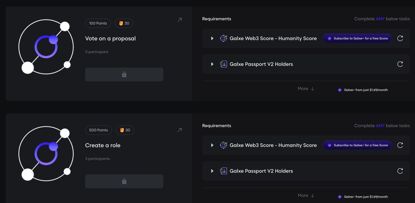Click the lock button under Create a role
Image resolution: width=415 pixels, height=203 pixels.
click(x=124, y=181)
